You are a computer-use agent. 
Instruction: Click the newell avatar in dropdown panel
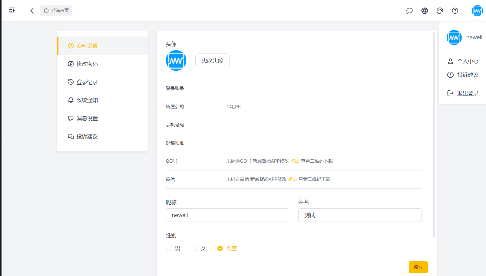pos(454,37)
